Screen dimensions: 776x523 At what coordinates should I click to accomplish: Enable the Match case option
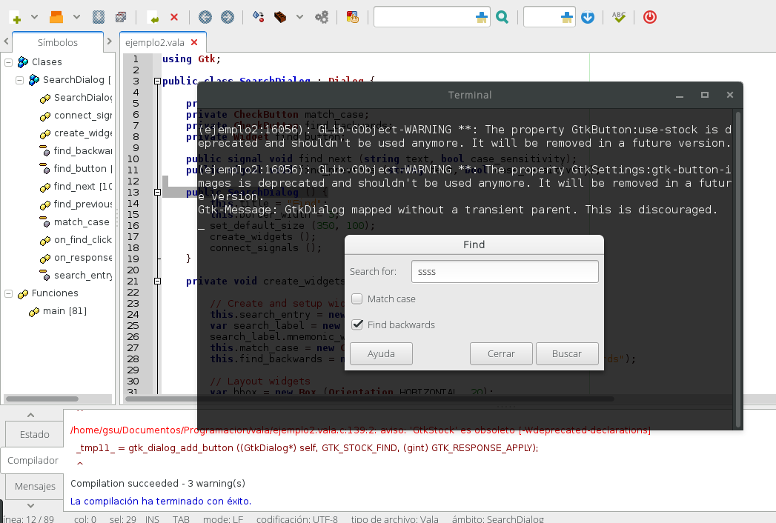pos(357,299)
